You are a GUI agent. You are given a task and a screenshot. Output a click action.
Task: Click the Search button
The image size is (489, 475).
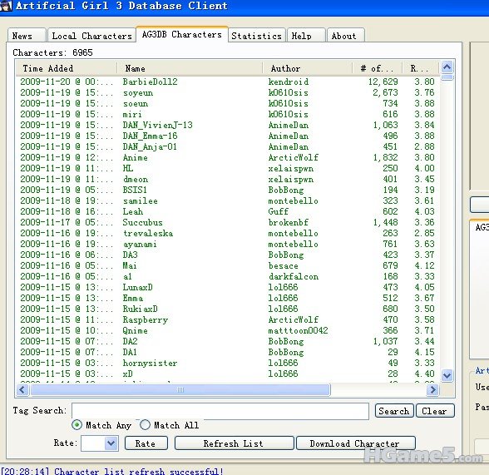point(394,411)
